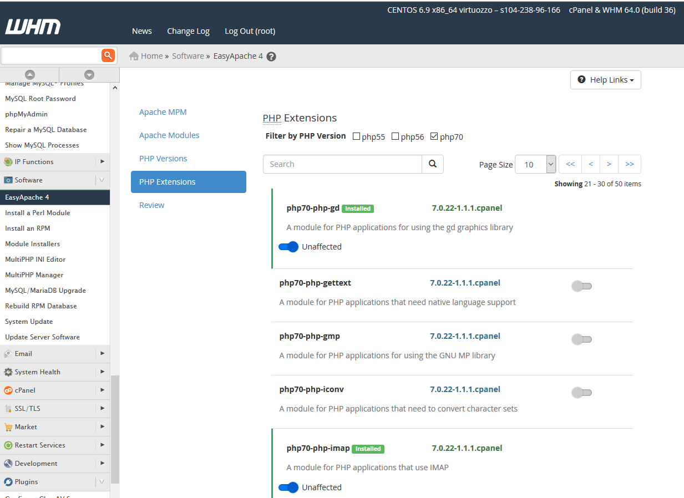Click the Development category icon
The image size is (684, 498).
click(x=8, y=464)
